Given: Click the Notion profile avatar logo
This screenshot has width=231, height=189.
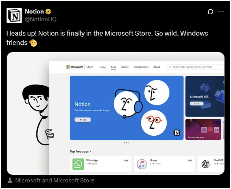Looking at the screenshot, I should click(x=14, y=15).
